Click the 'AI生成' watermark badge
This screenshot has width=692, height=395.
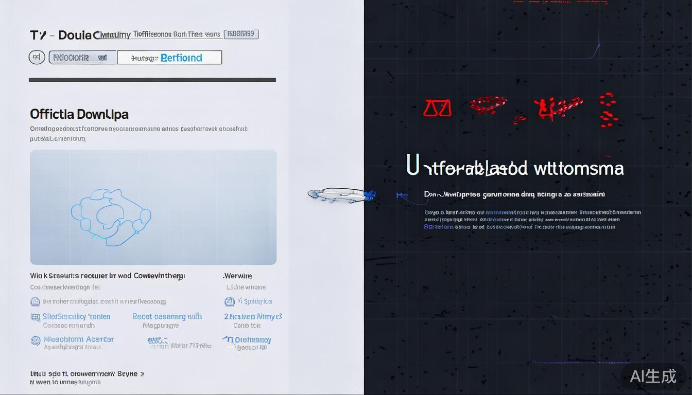coord(653,376)
